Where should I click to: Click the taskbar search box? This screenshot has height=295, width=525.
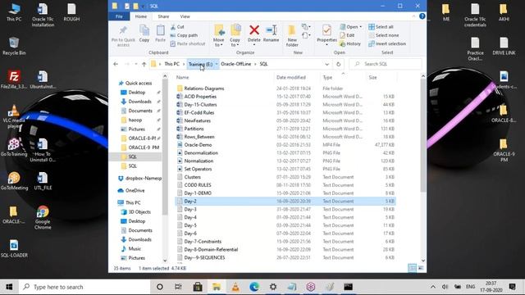(x=84, y=287)
